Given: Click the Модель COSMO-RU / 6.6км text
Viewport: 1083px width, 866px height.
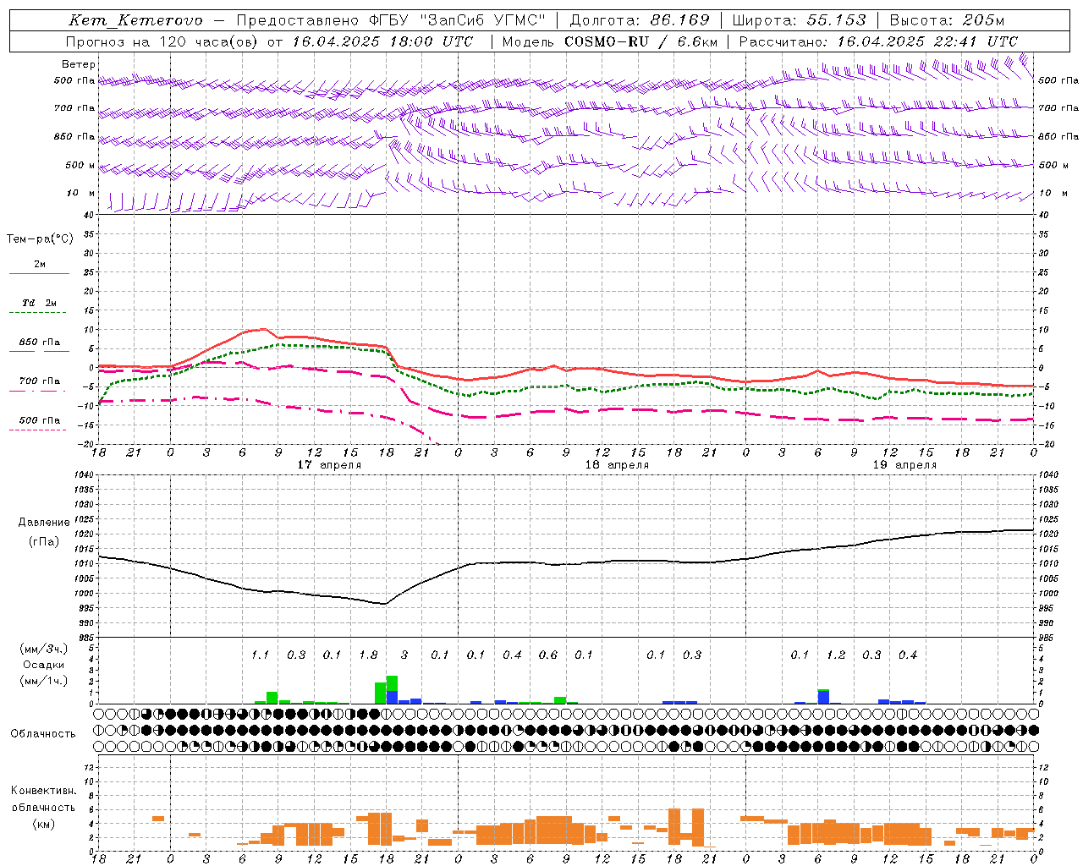Looking at the screenshot, I should pos(609,41).
